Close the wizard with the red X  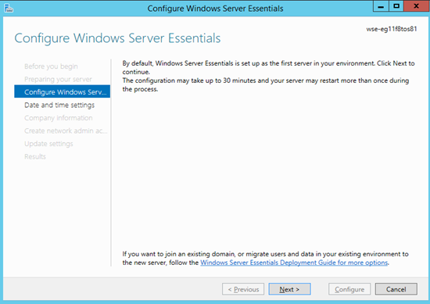(416, 6)
